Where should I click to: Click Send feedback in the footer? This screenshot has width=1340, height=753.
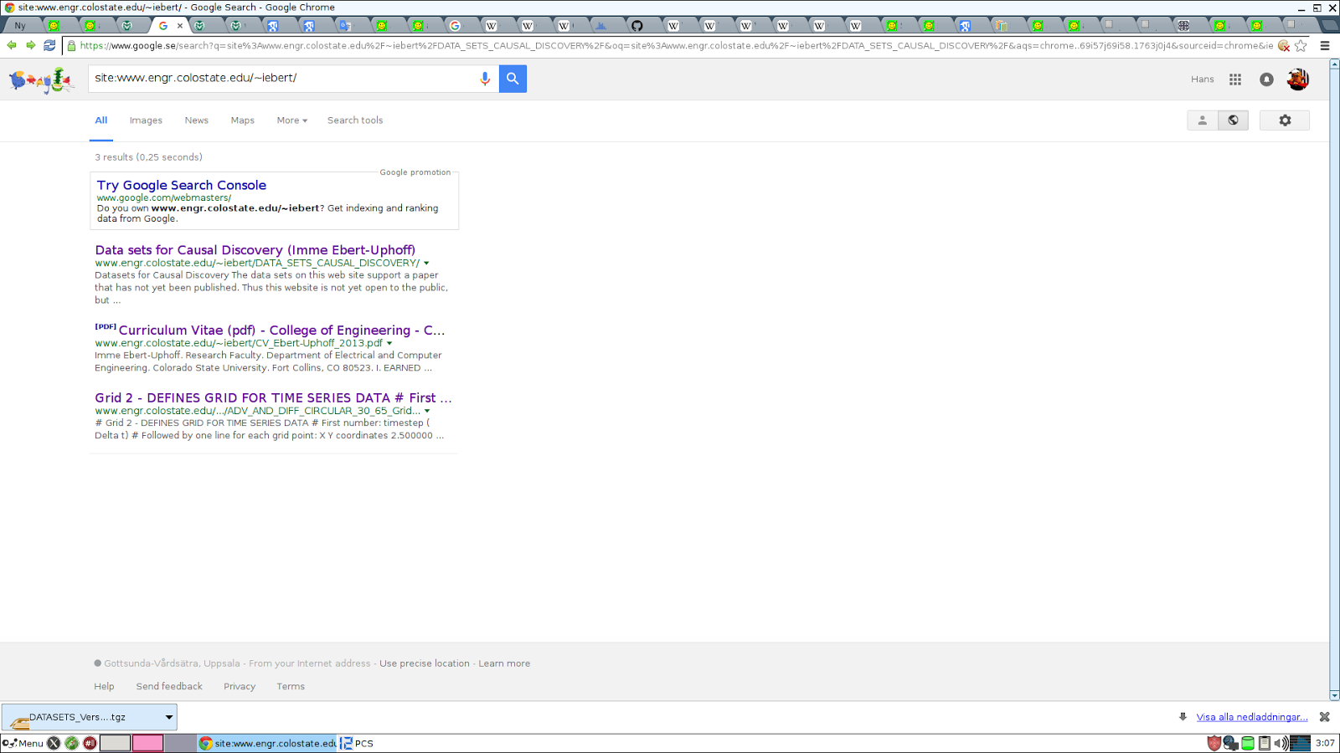click(x=169, y=686)
